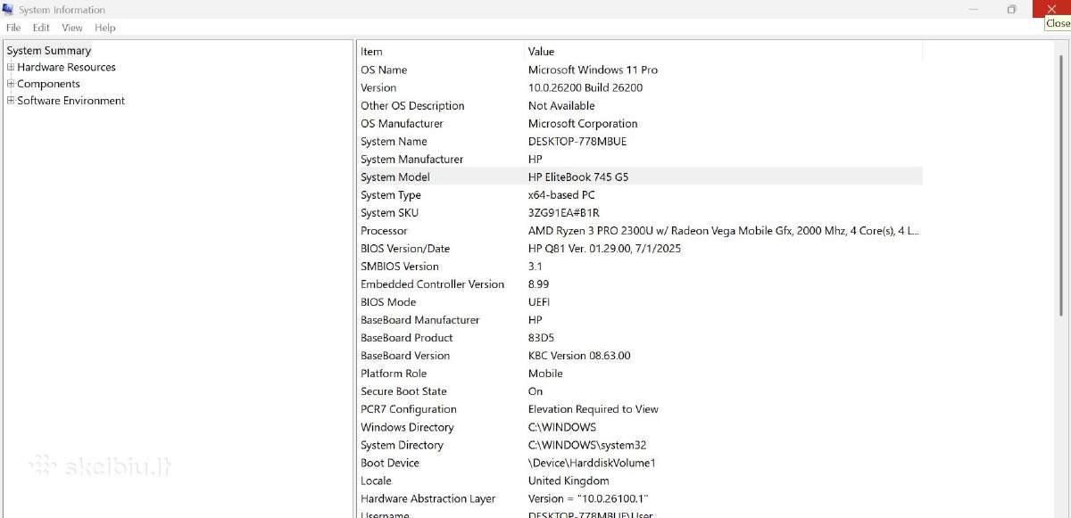Select the SMBIOS Version row label
The width and height of the screenshot is (1071, 518).
(x=400, y=266)
